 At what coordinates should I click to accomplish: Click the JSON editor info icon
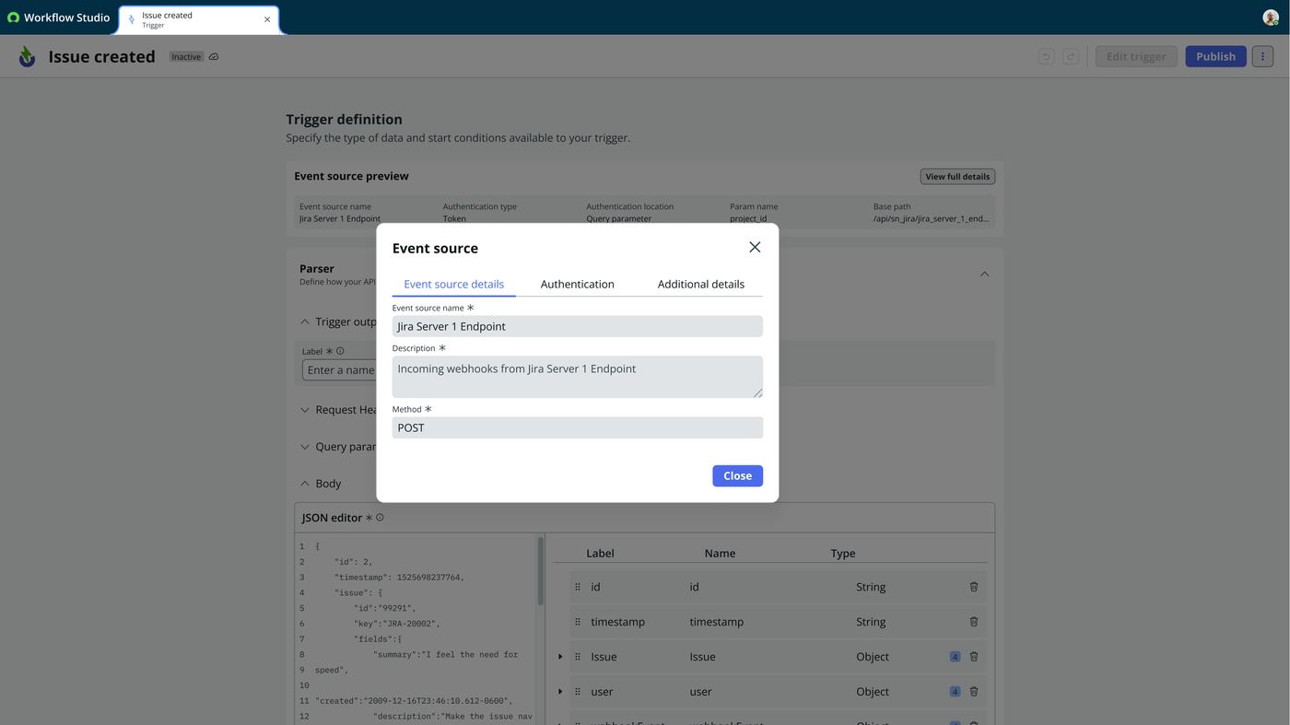pyautogui.click(x=380, y=518)
